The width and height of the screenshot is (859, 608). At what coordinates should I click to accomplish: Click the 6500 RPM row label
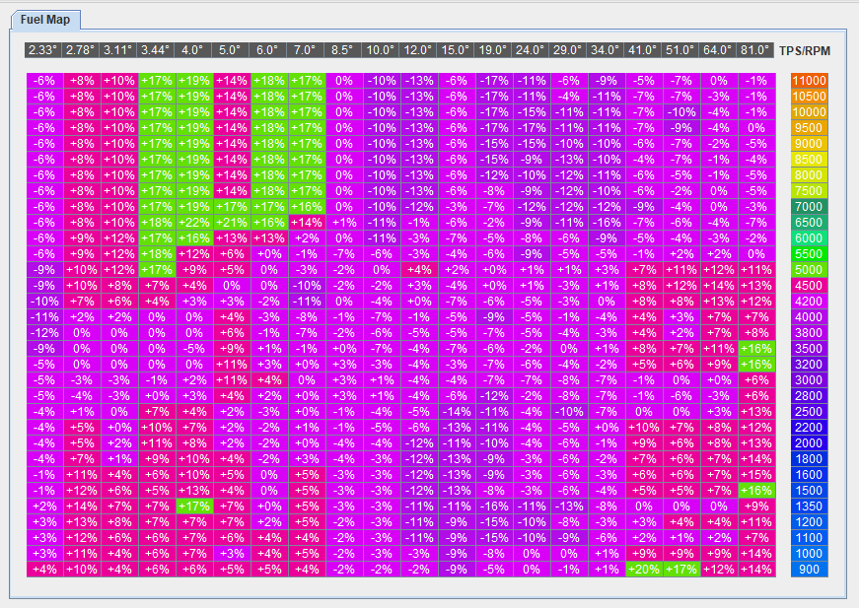pos(809,223)
